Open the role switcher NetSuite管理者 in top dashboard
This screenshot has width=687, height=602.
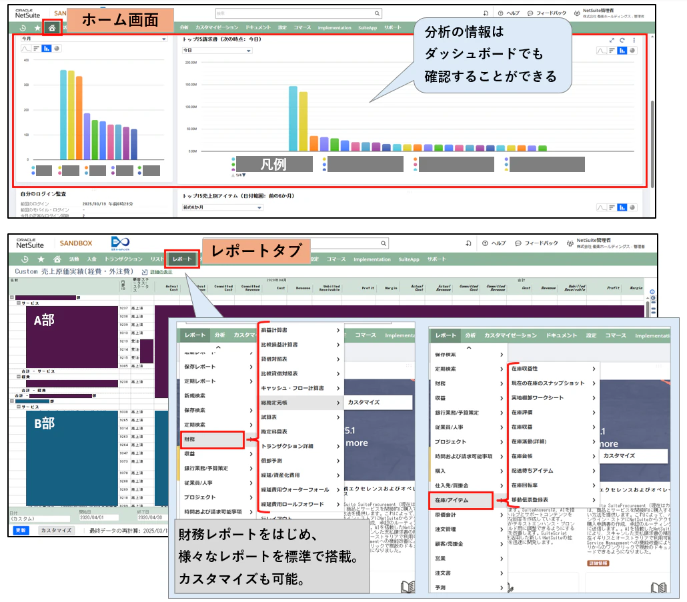pyautogui.click(x=608, y=13)
